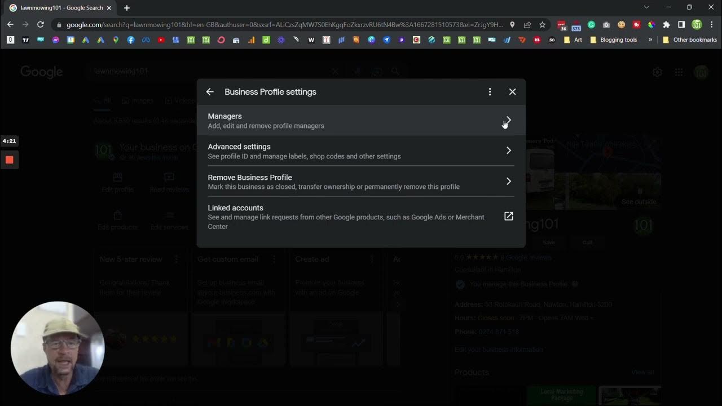Screen dimensions: 722x406
Task: Expand the Managers section chevron
Action: click(x=508, y=120)
